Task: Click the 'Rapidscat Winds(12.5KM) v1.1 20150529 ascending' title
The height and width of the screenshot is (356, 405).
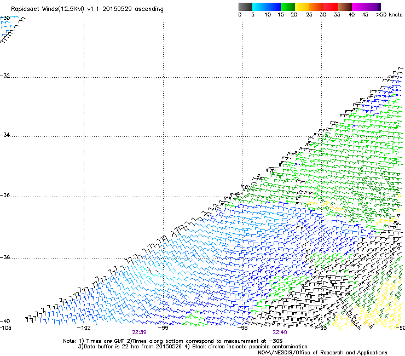Action: coord(87,9)
